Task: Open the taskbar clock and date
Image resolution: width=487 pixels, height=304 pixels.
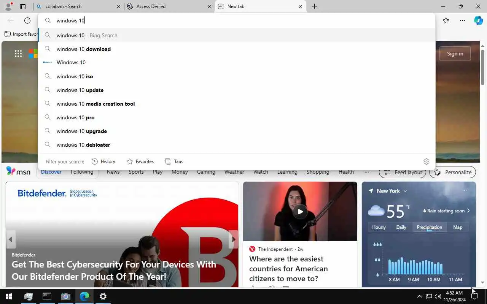Action: point(454,296)
